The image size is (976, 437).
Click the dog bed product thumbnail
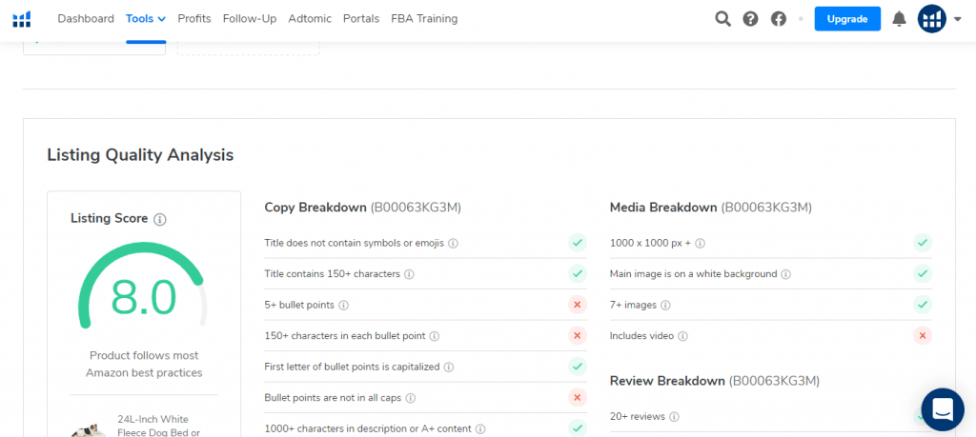tap(89, 429)
